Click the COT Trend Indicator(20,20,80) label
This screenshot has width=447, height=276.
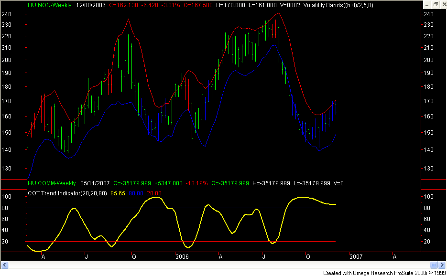pyautogui.click(x=67, y=193)
